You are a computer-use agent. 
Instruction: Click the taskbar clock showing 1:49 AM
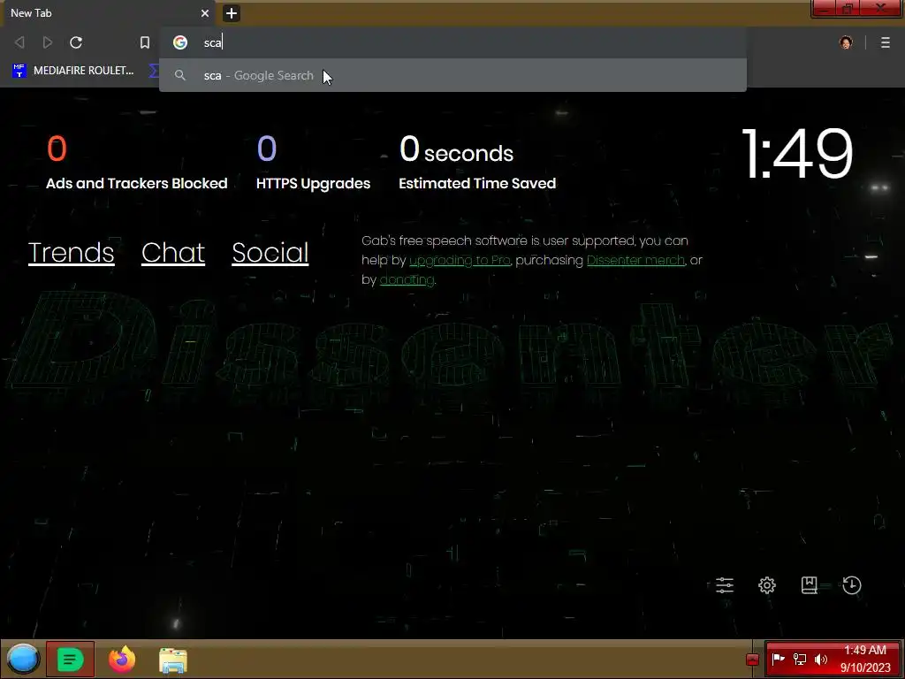[865, 659]
